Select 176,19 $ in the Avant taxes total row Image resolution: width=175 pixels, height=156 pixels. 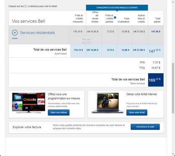coord(78,50)
